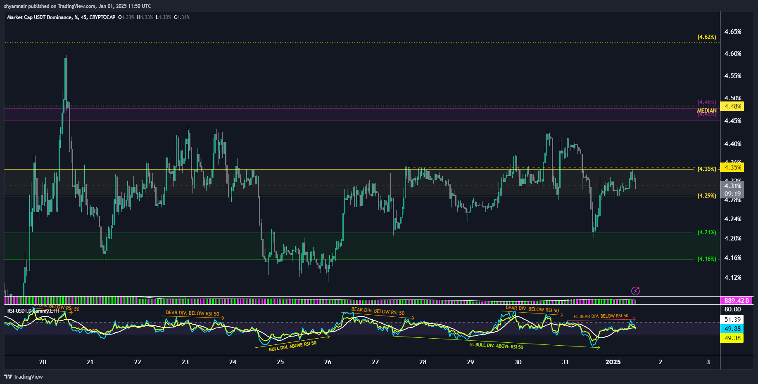Click date 23 on the time axis
Screen dimensions: 758x384
coord(185,362)
